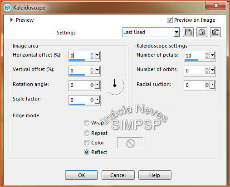Click the Randomize parameters dice icon
The image size is (230, 187).
[202, 32]
